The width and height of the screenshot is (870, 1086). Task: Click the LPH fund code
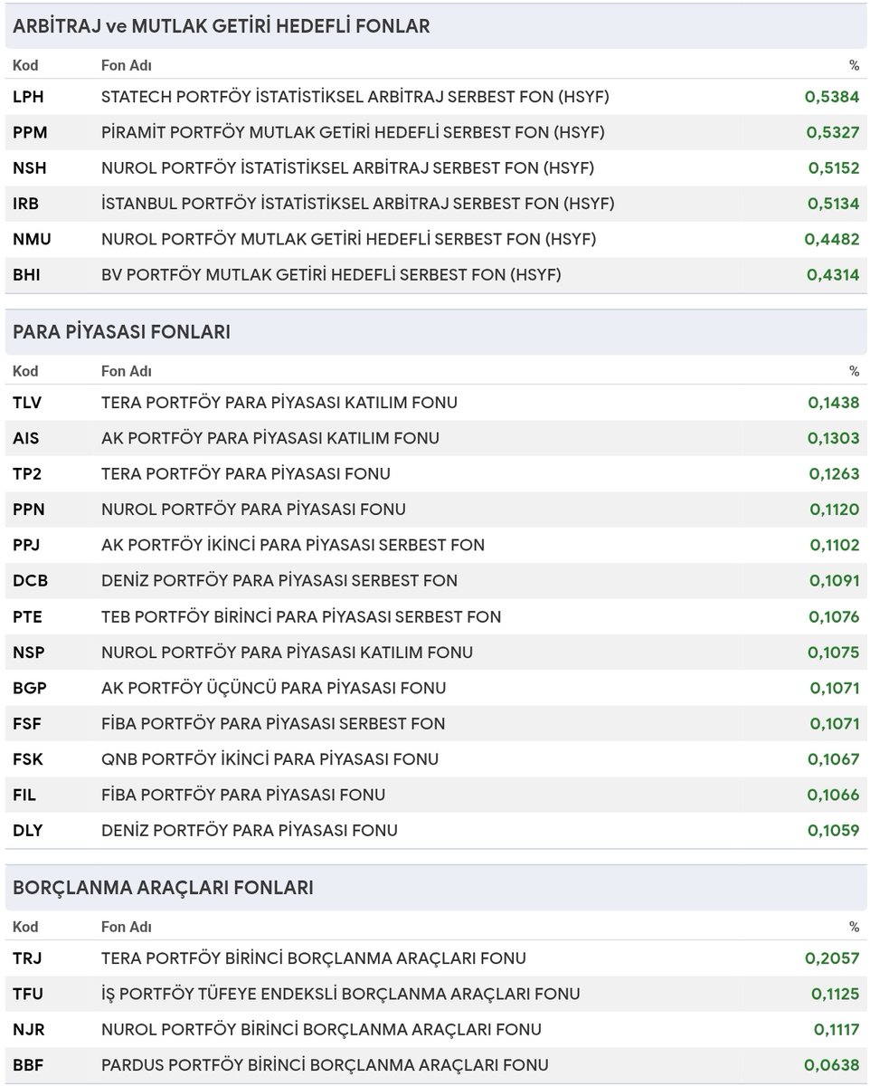coord(30,97)
